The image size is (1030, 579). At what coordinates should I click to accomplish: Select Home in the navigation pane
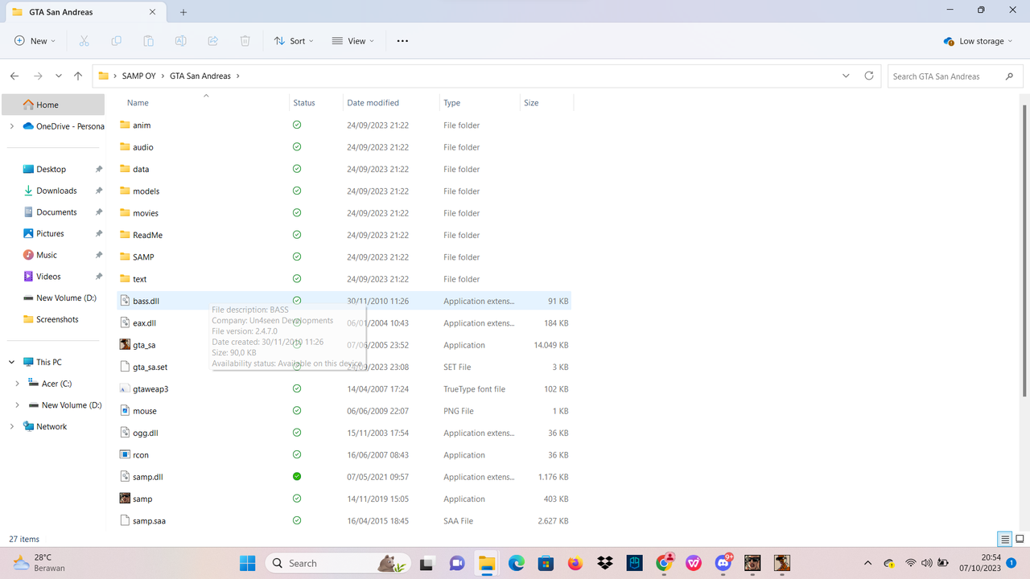coord(53,105)
